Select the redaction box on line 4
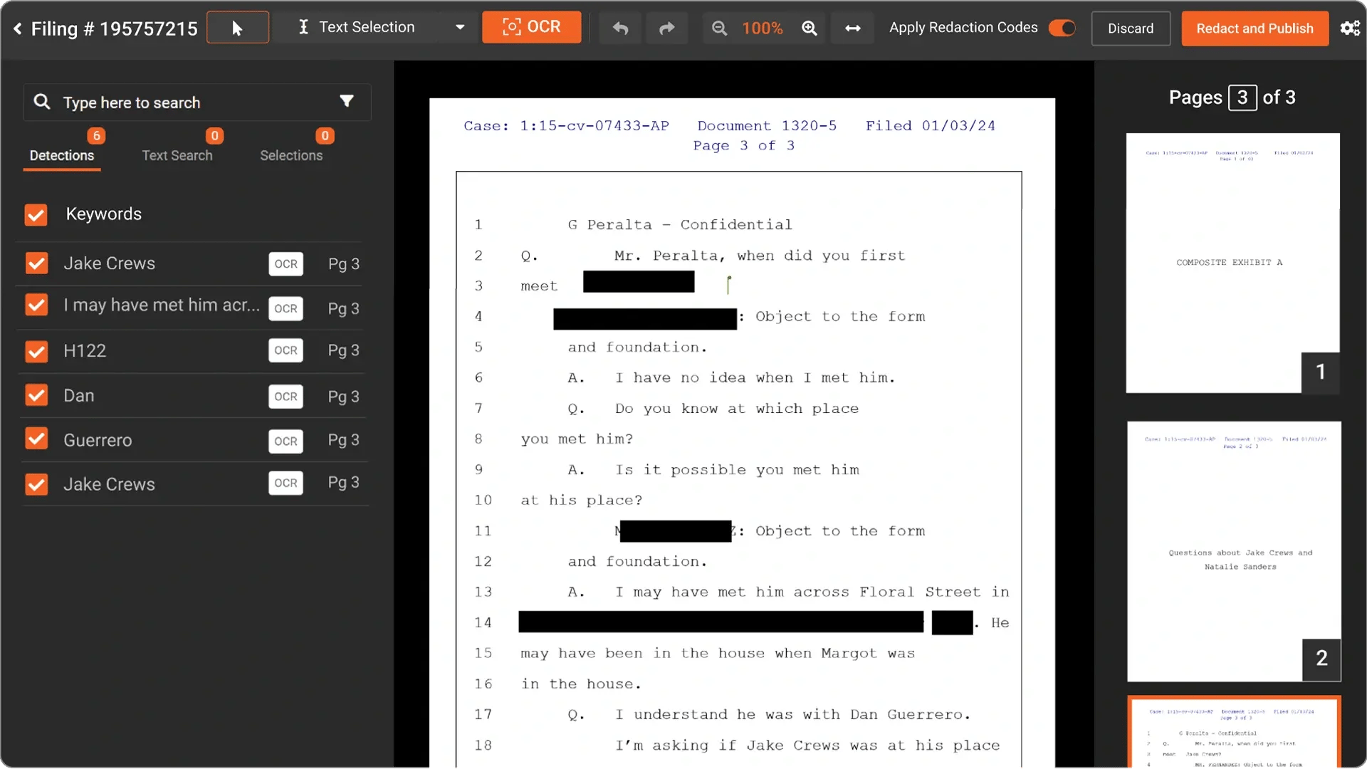Image resolution: width=1367 pixels, height=769 pixels. (645, 318)
